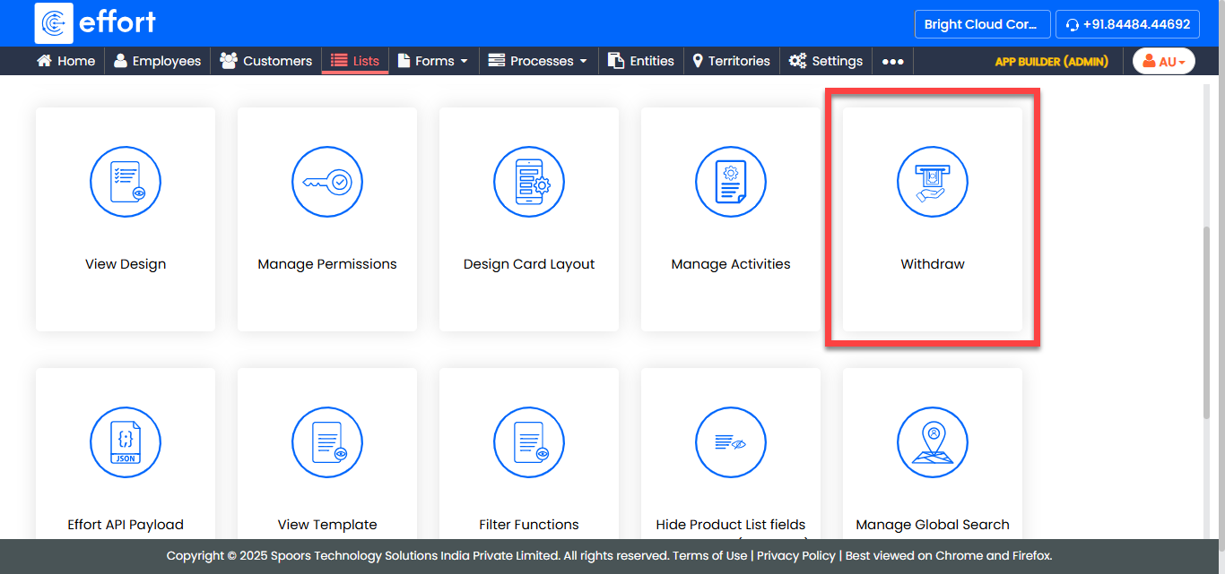Open the Privacy Policy link
The image size is (1225, 574).
click(x=795, y=555)
